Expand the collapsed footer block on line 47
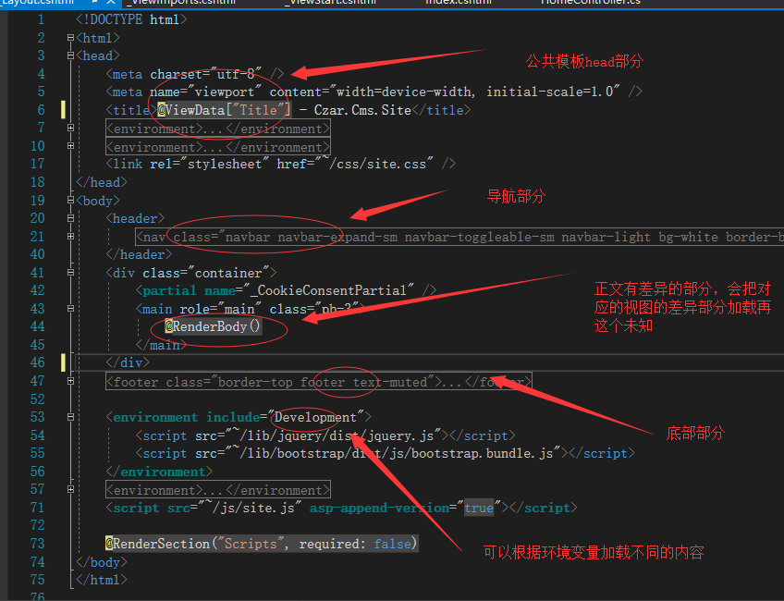The height and width of the screenshot is (601, 784). coord(70,381)
